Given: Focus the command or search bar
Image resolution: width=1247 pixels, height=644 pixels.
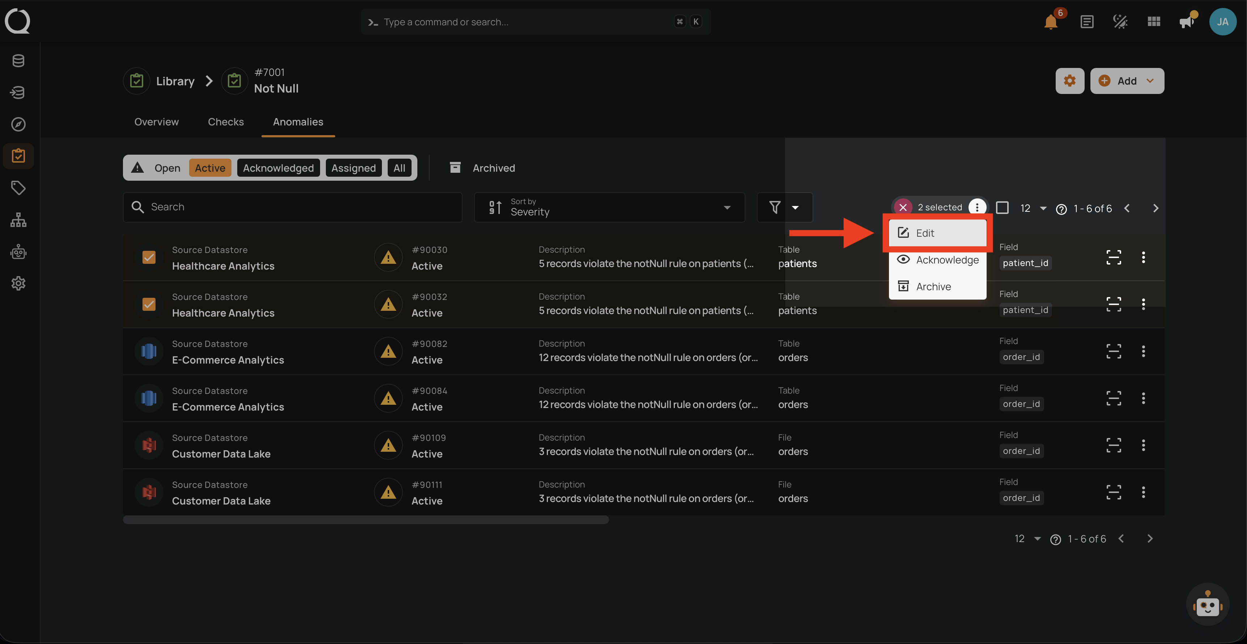Looking at the screenshot, I should coord(535,22).
